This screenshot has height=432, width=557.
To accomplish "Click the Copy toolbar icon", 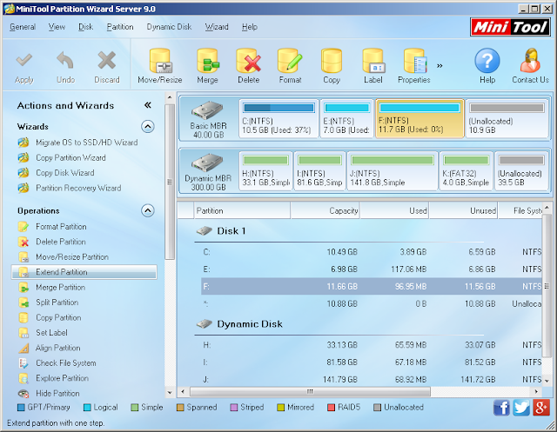I will coord(332,61).
